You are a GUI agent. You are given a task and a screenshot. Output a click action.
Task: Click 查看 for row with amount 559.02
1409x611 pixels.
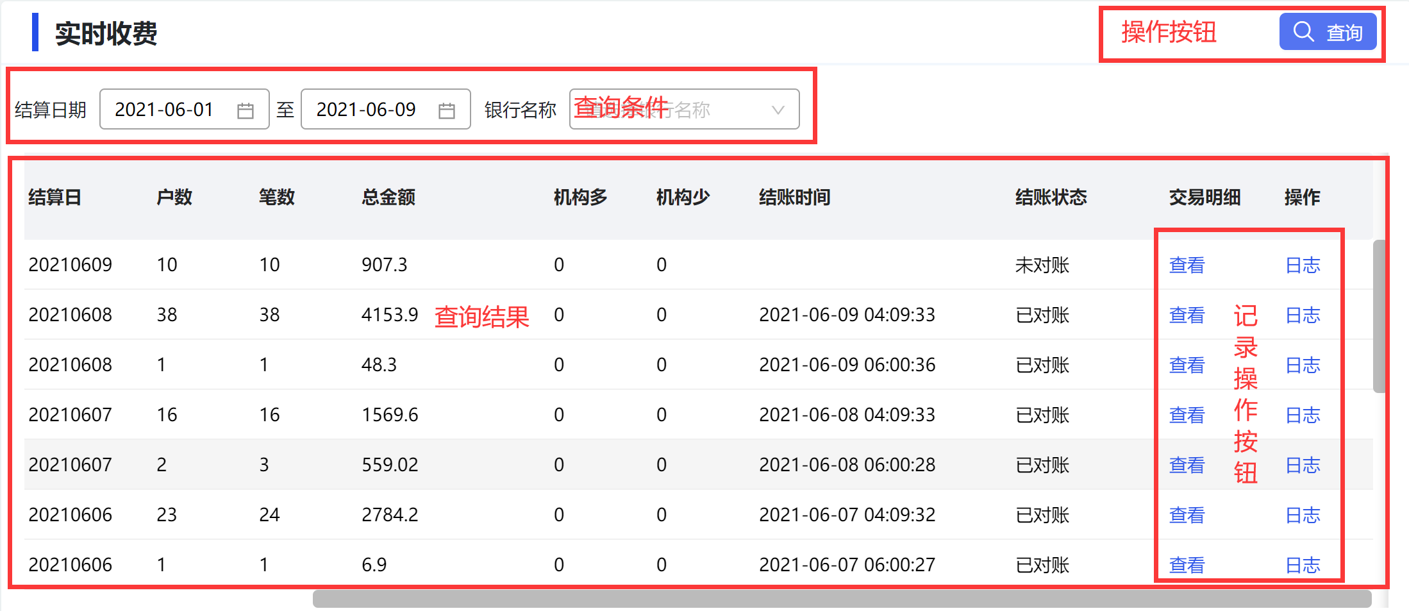(1187, 465)
